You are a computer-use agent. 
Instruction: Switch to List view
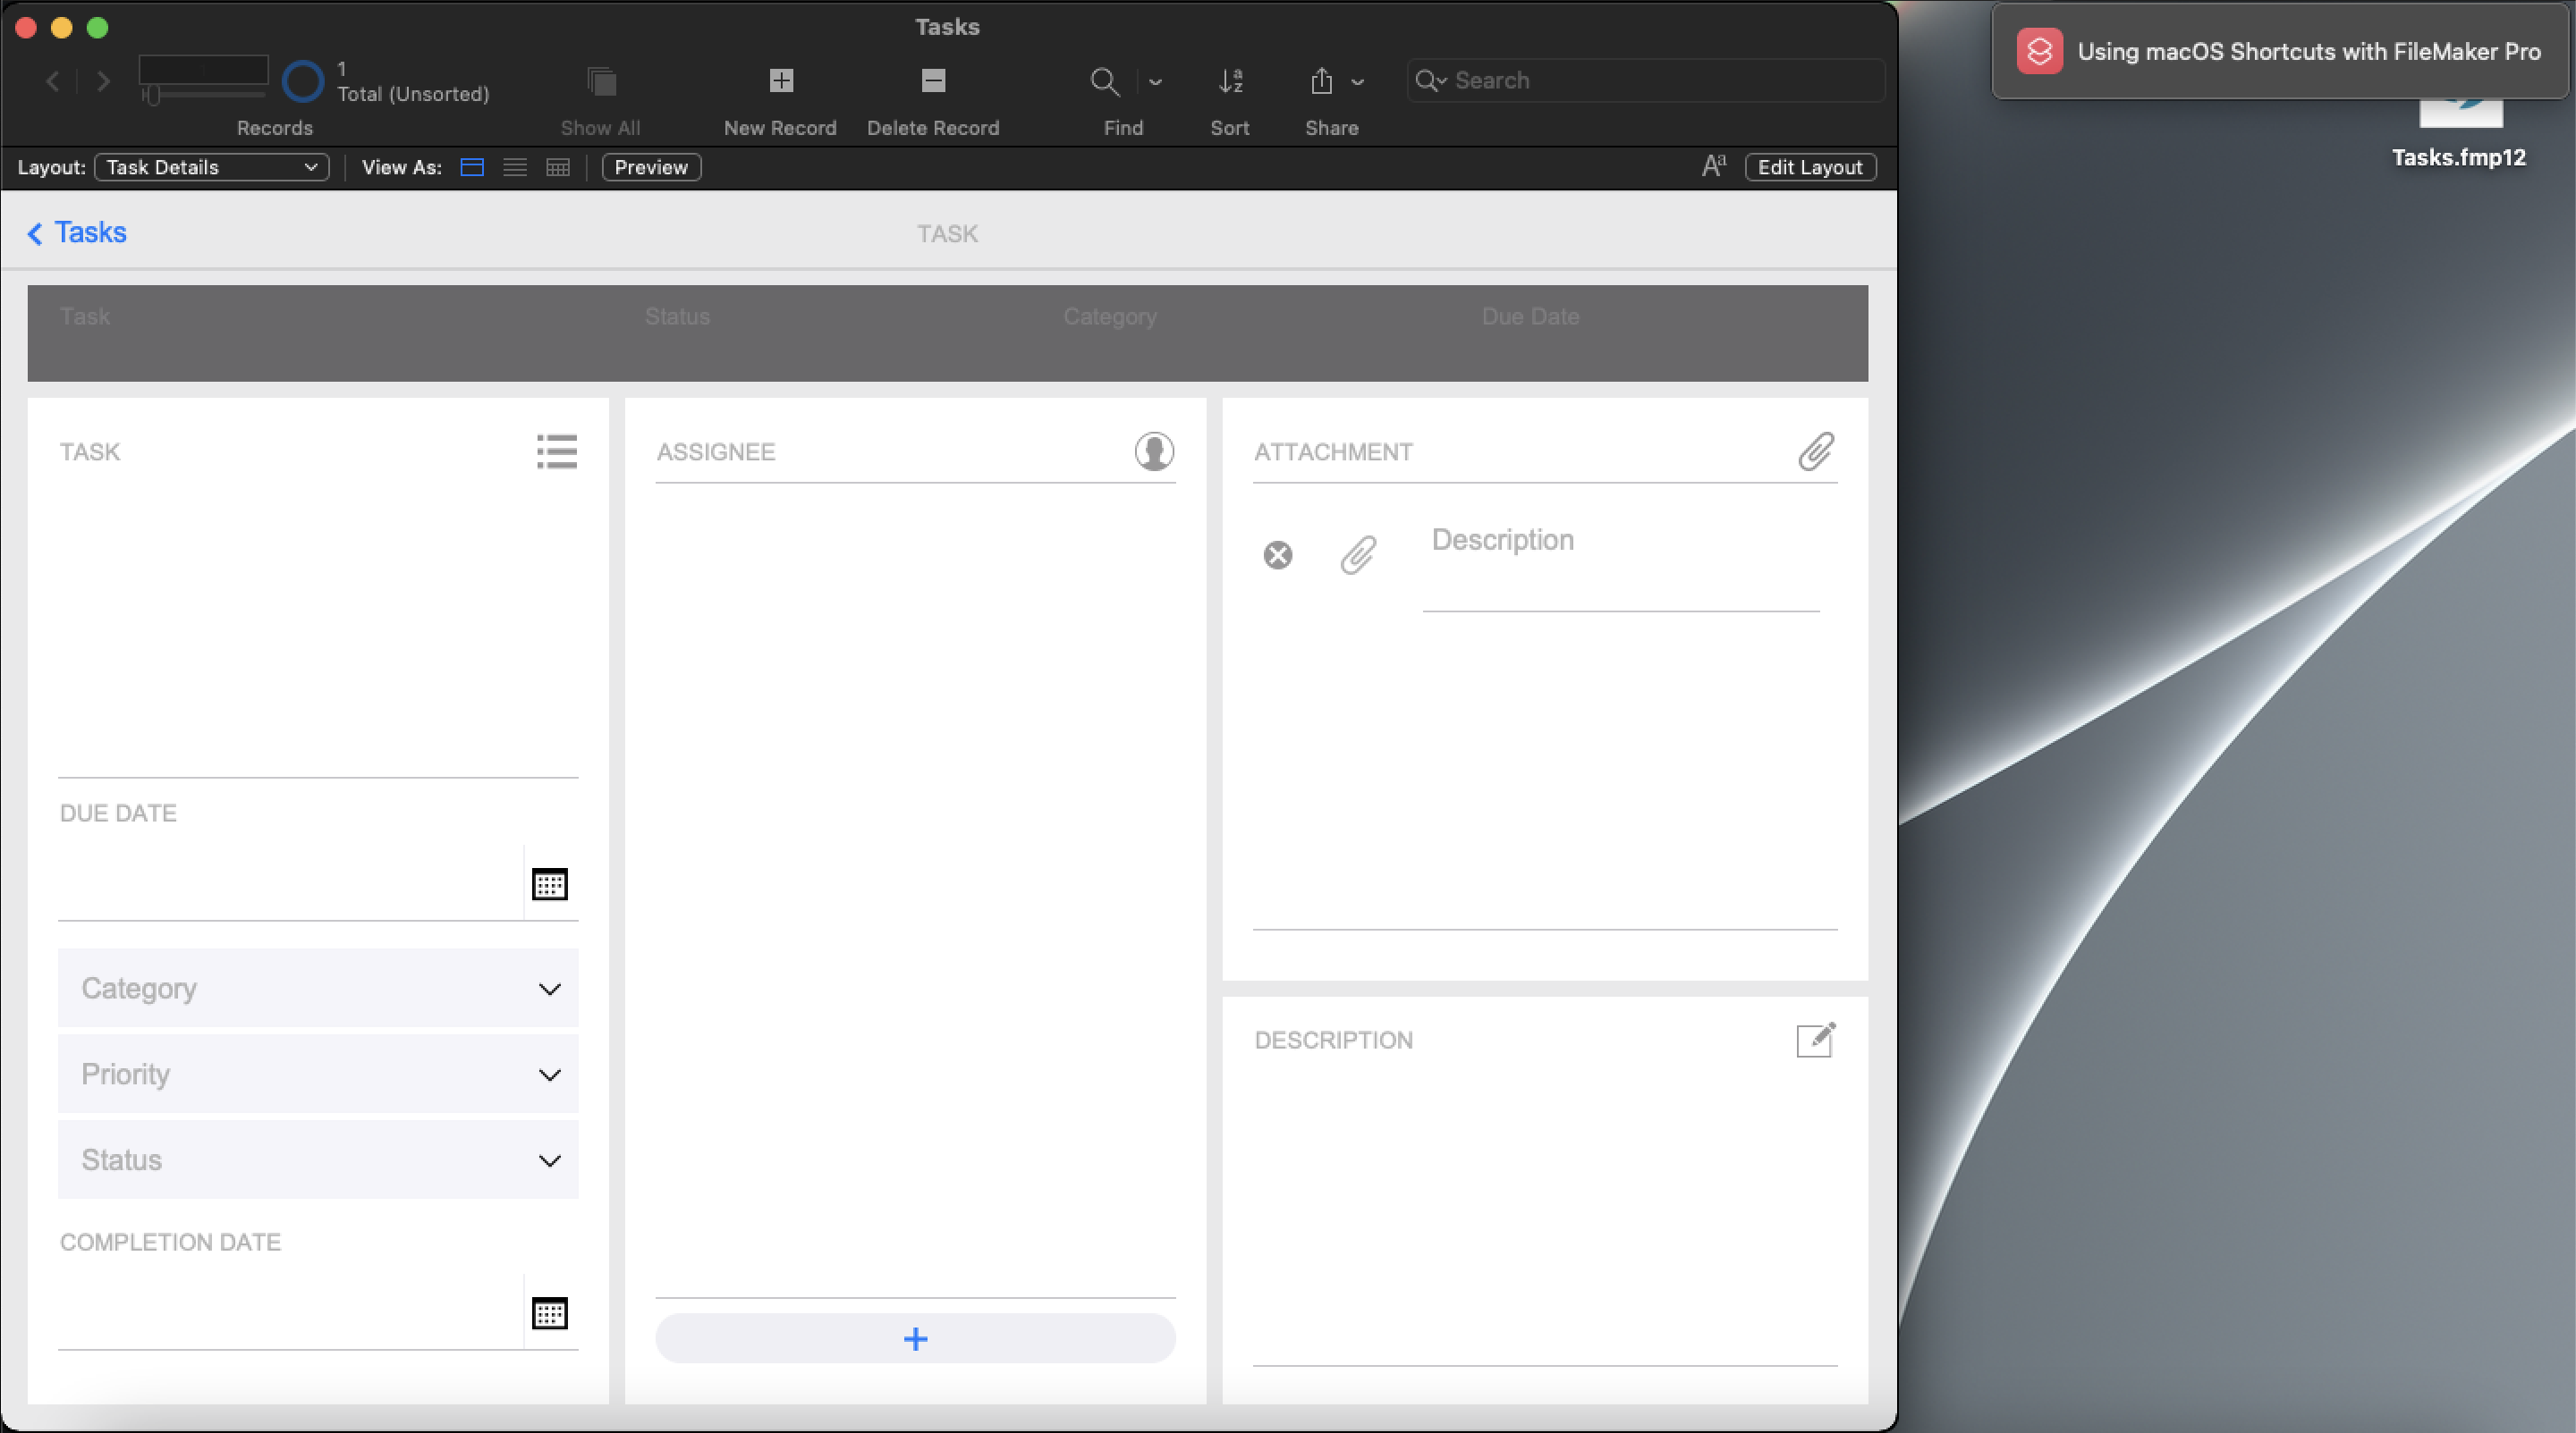pyautogui.click(x=514, y=167)
